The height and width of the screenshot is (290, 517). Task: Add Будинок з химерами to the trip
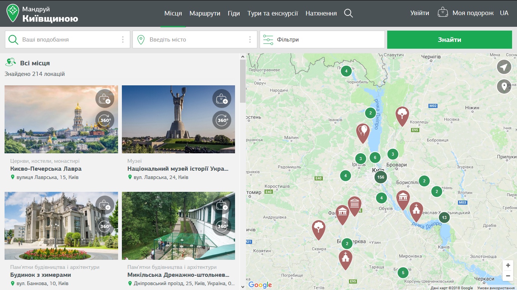point(104,205)
